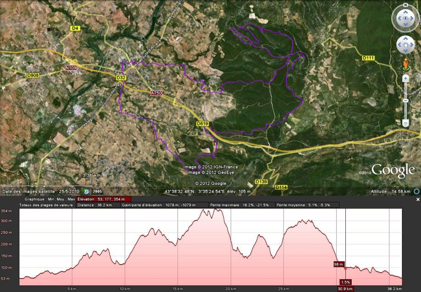Click the streaming status ring icon
This screenshot has width=421, height=292.
416,191
